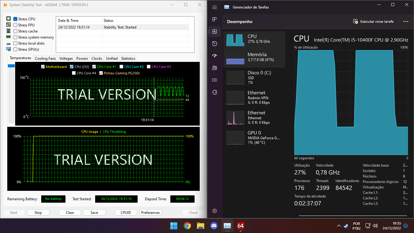The width and height of the screenshot is (414, 233).
Task: Open Discord from the taskbar
Action: coord(214,226)
